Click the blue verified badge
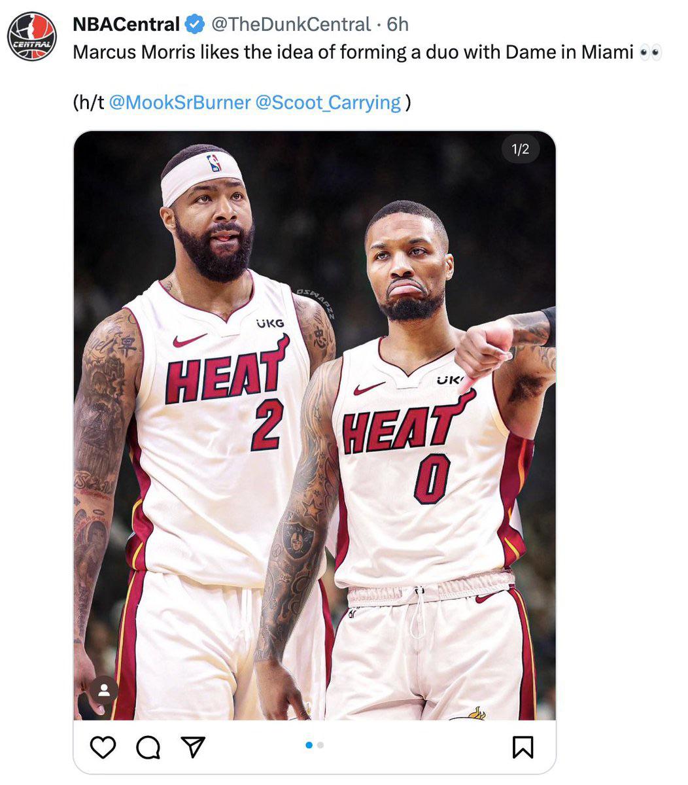The height and width of the screenshot is (785, 688). tap(194, 25)
